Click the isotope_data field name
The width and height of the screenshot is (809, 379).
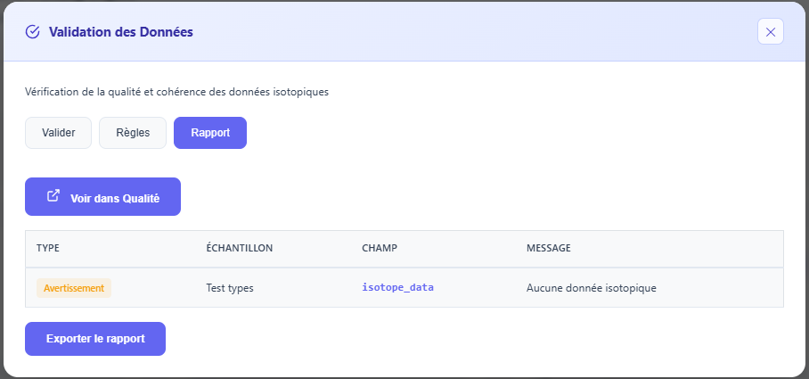(397, 288)
